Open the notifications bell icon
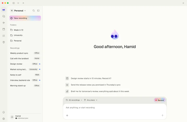187x122 pixels. pyautogui.click(x=4, y=112)
